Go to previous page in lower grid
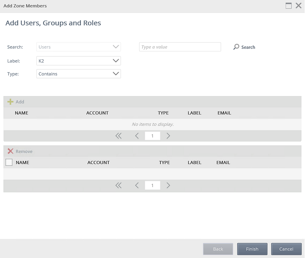305x258 pixels. click(137, 186)
